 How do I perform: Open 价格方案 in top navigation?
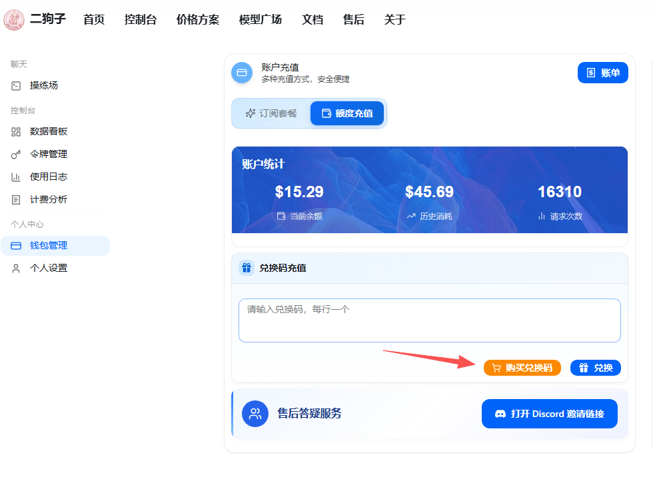point(198,19)
